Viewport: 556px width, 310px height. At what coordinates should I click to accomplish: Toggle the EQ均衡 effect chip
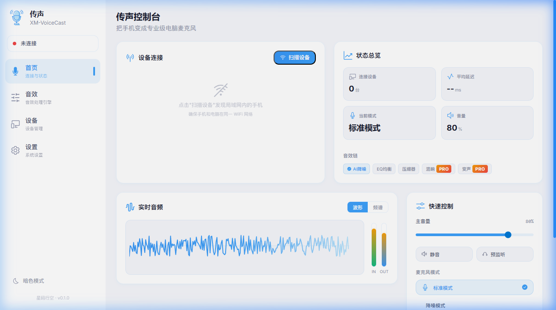pyautogui.click(x=384, y=169)
